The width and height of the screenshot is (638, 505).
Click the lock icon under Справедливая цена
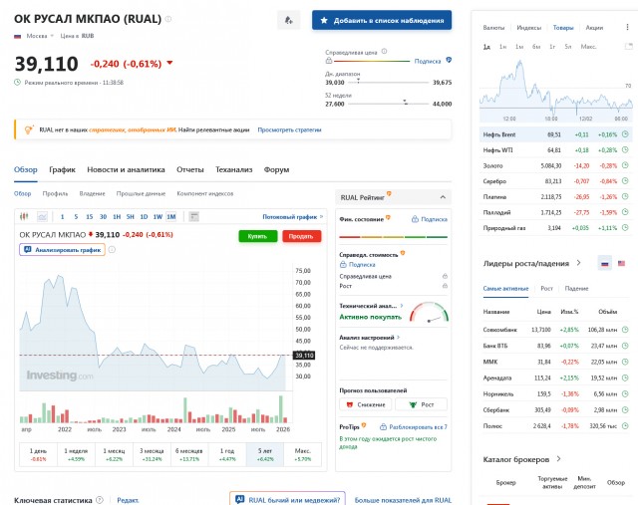329,61
